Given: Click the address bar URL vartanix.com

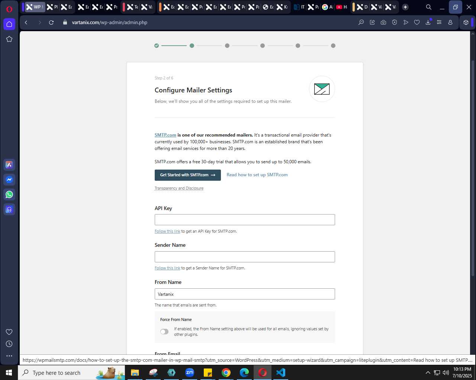Looking at the screenshot, I should (110, 22).
